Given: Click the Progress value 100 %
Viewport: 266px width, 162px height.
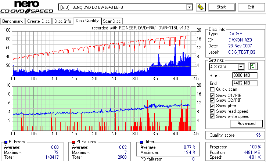Looking at the screenshot, I should click(x=255, y=147).
